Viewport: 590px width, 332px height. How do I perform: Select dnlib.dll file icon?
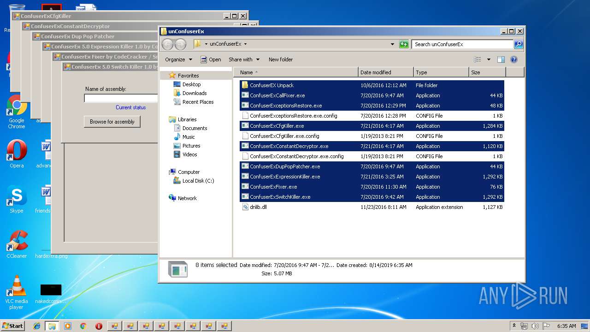coord(245,207)
